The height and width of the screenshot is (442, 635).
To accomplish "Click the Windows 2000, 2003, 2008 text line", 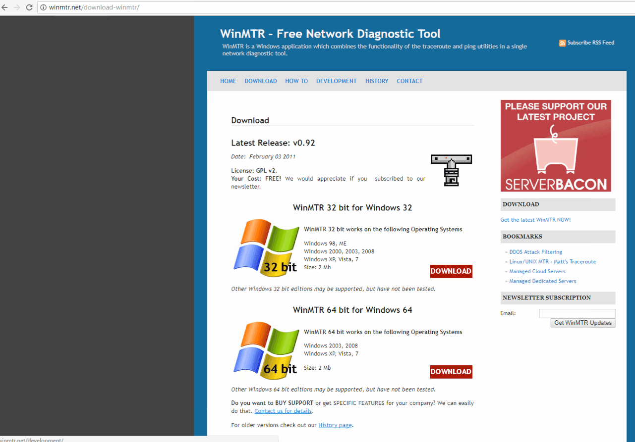I will 339,251.
